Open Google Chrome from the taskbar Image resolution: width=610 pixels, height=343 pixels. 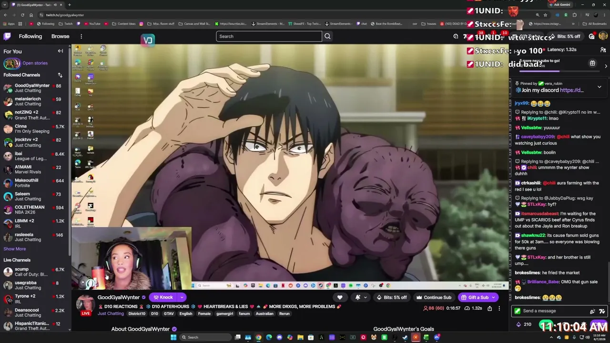coord(258,337)
